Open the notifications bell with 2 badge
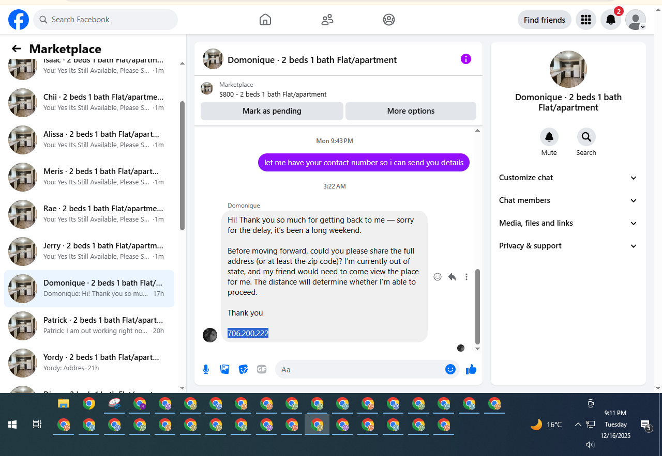 [x=611, y=20]
